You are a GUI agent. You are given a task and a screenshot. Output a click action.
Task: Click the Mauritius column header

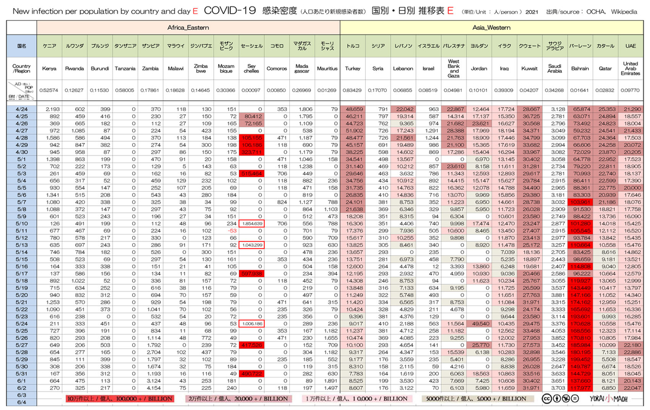pos(327,69)
